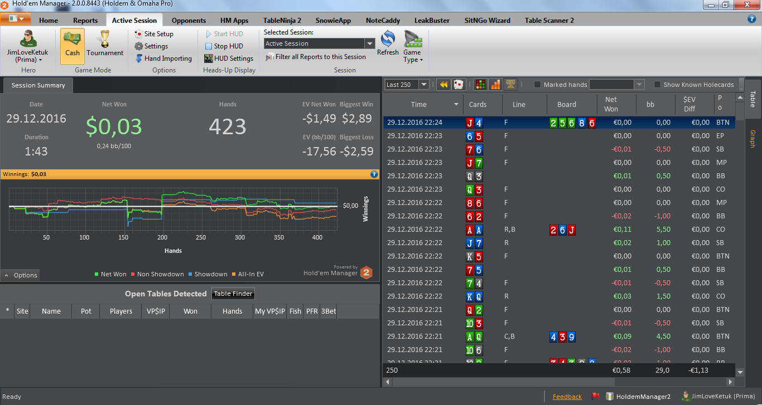
Task: Select the Session Summary tab
Action: tap(38, 85)
